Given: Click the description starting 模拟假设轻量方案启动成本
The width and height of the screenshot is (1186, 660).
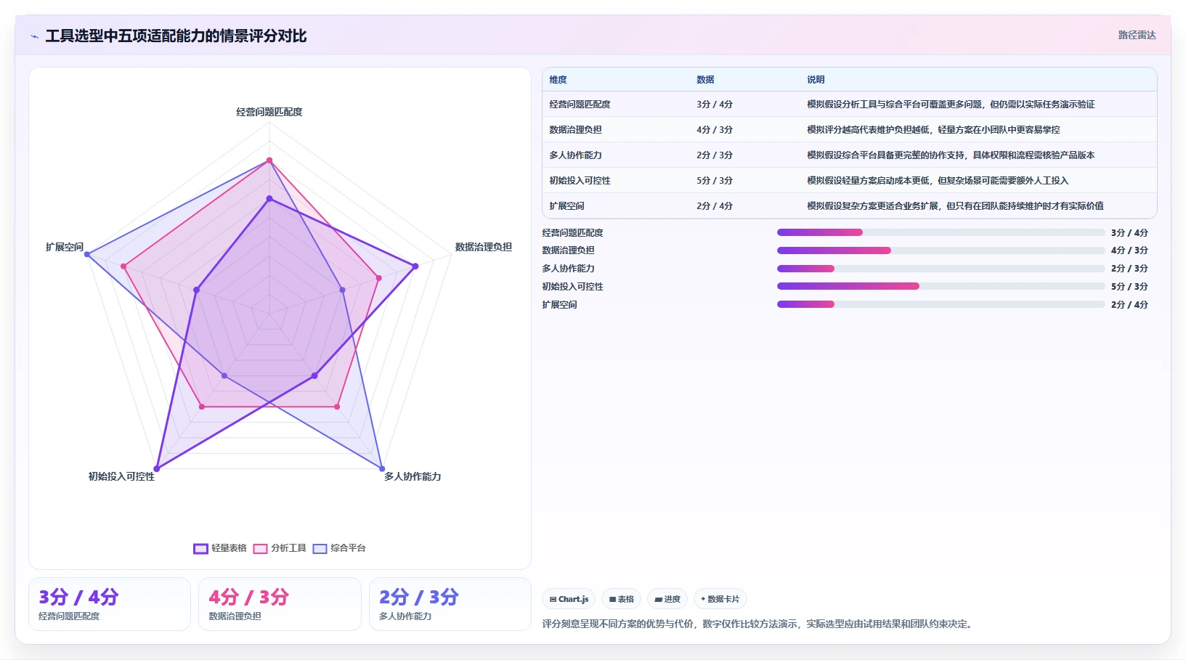Looking at the screenshot, I should click(x=938, y=181).
